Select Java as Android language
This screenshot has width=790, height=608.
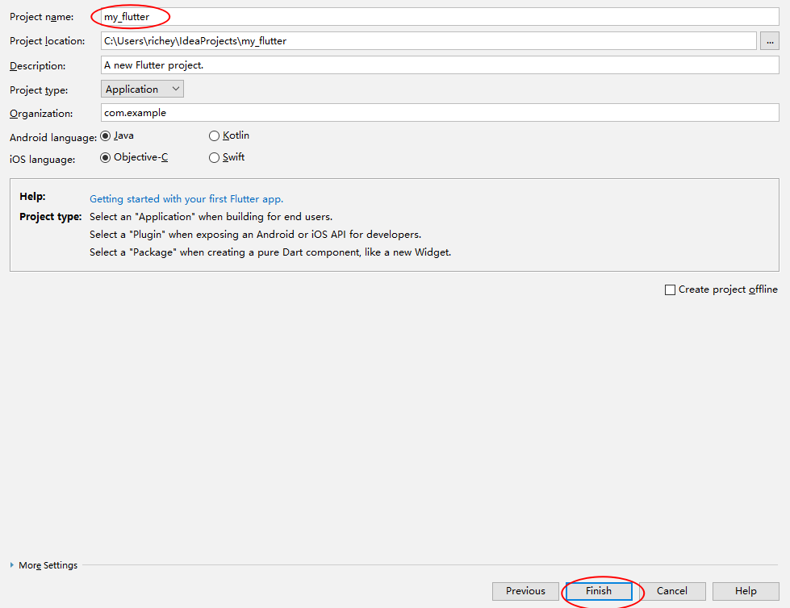(x=117, y=135)
